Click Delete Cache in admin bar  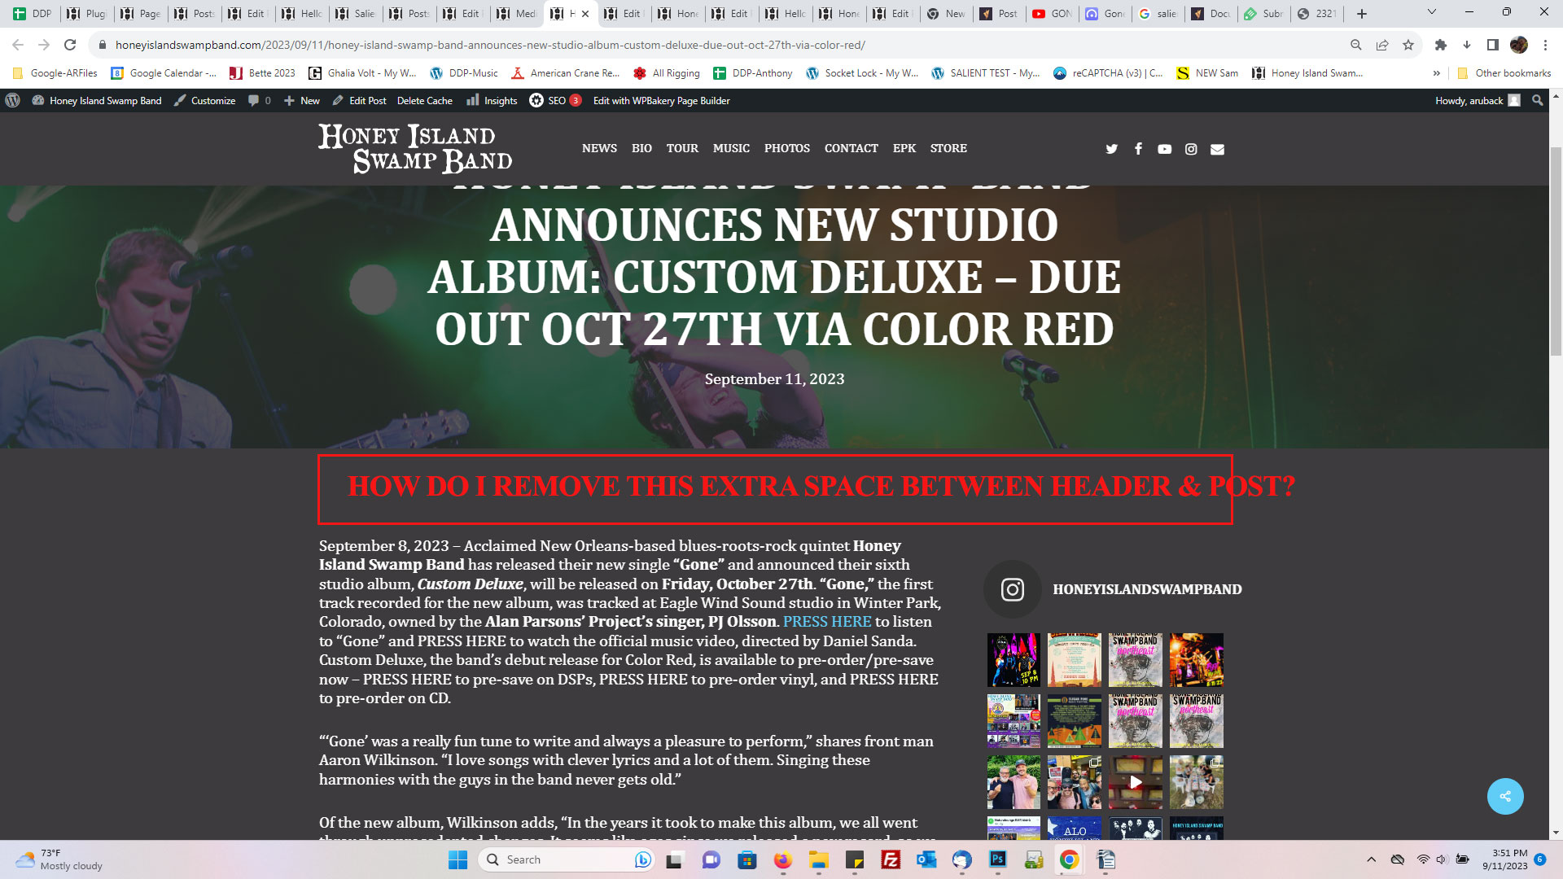pos(425,100)
